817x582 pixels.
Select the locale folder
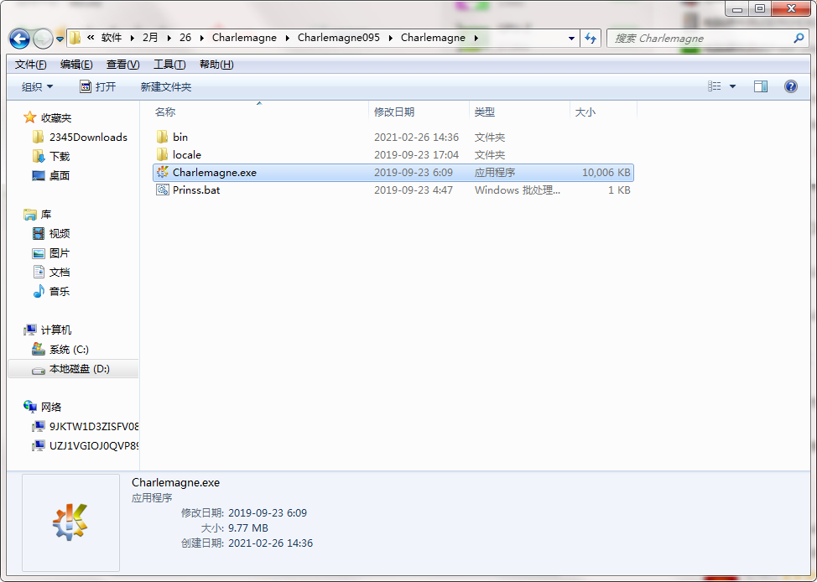[186, 155]
